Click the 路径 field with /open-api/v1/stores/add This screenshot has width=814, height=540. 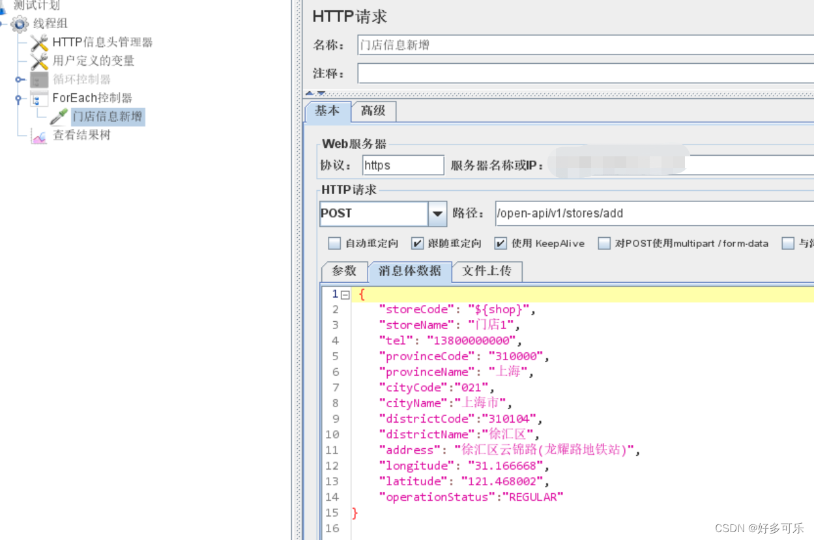pyautogui.click(x=654, y=214)
